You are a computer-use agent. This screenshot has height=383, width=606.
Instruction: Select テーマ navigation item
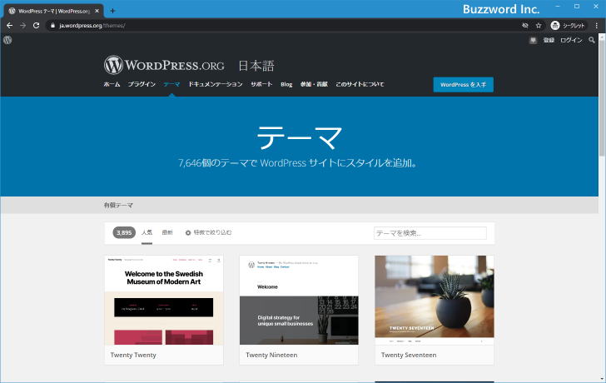[171, 84]
